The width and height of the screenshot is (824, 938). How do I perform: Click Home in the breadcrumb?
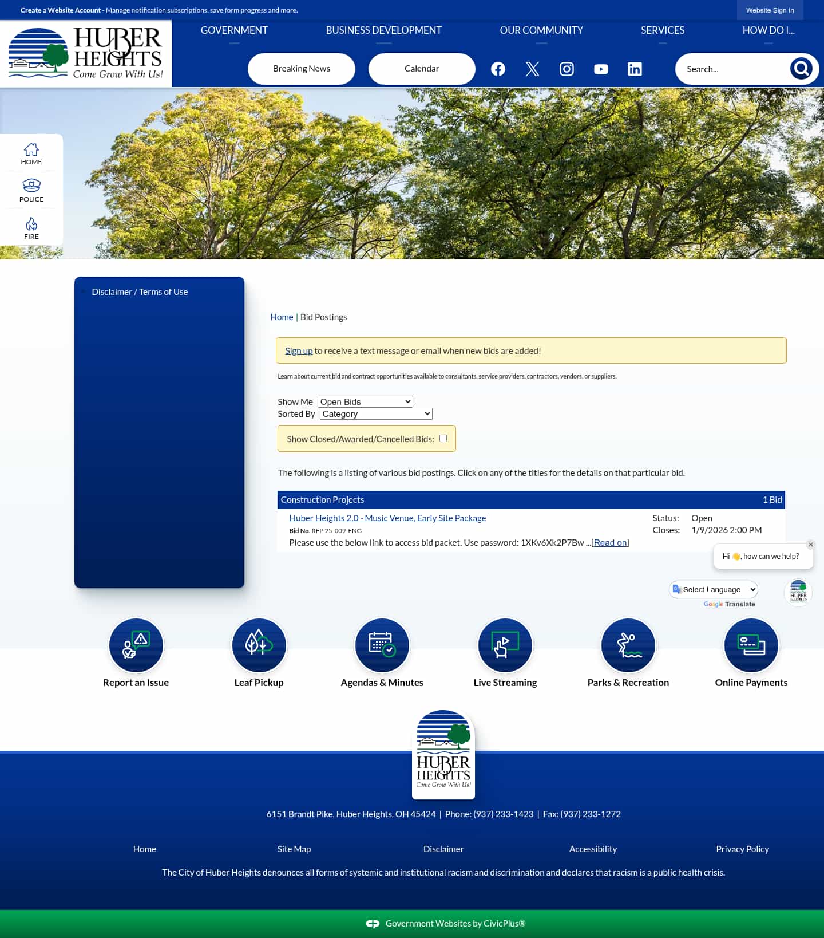282,317
